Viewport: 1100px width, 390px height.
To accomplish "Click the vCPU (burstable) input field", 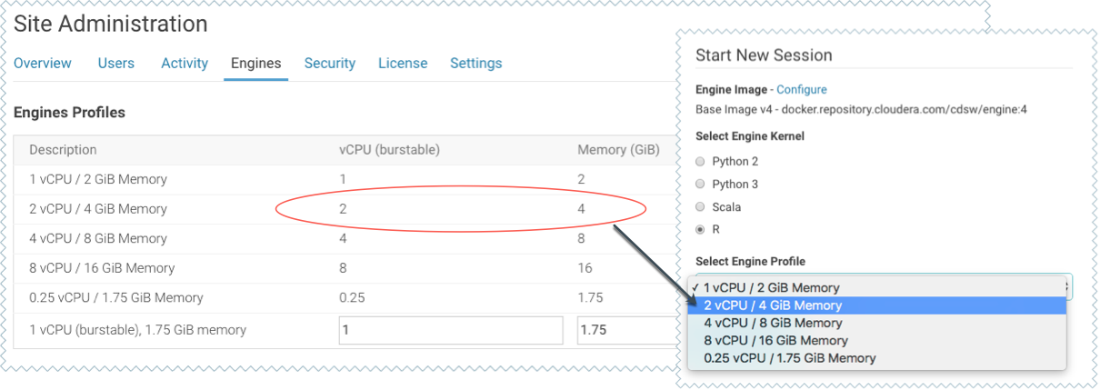I will coord(450,330).
